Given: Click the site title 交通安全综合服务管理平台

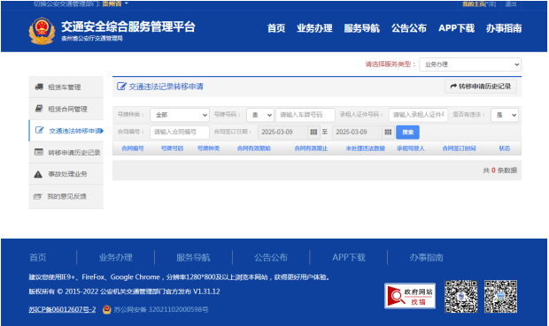Looking at the screenshot, I should pyautogui.click(x=128, y=27).
